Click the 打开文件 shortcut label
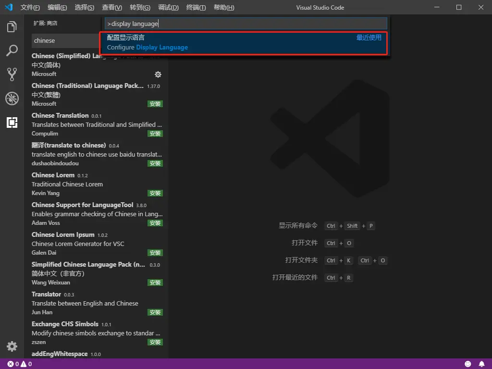The height and width of the screenshot is (369, 492). [304, 243]
